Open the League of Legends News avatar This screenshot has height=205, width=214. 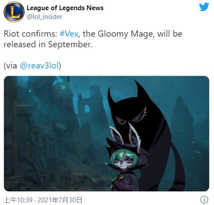click(14, 12)
